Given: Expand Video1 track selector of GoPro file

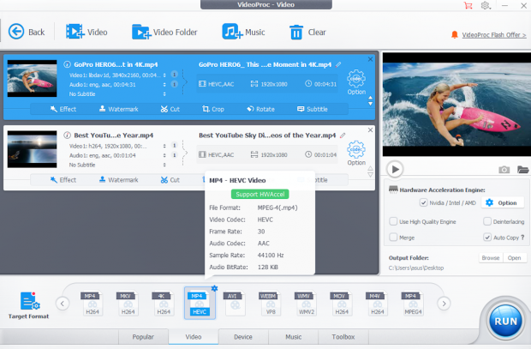Looking at the screenshot, I should [164, 75].
